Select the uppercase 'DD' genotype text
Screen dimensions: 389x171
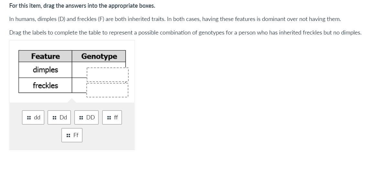91,117
